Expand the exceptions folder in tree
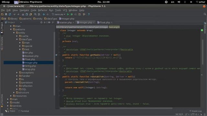This screenshot has height=116, width=207. tap(17, 72)
